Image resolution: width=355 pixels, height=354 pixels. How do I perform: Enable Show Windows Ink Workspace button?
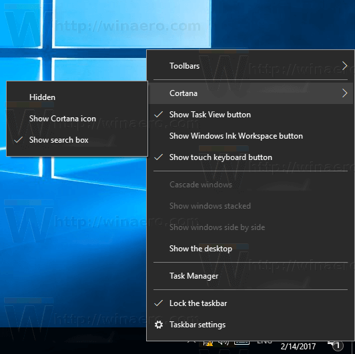pos(250,136)
